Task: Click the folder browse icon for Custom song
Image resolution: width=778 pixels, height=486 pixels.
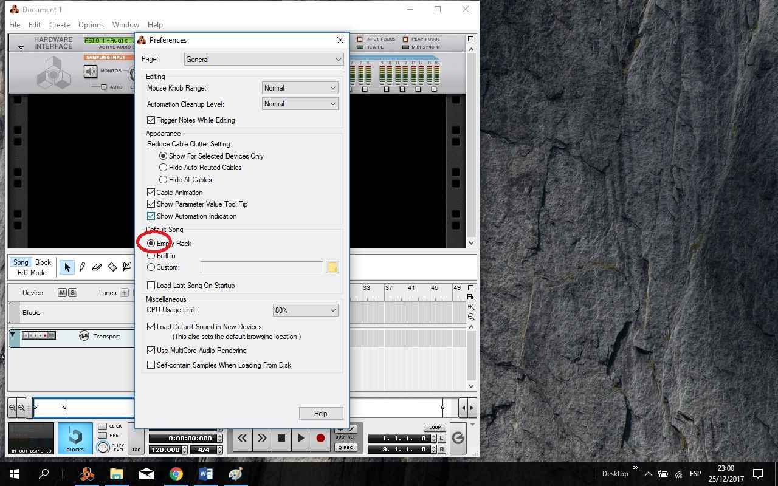Action: click(332, 267)
